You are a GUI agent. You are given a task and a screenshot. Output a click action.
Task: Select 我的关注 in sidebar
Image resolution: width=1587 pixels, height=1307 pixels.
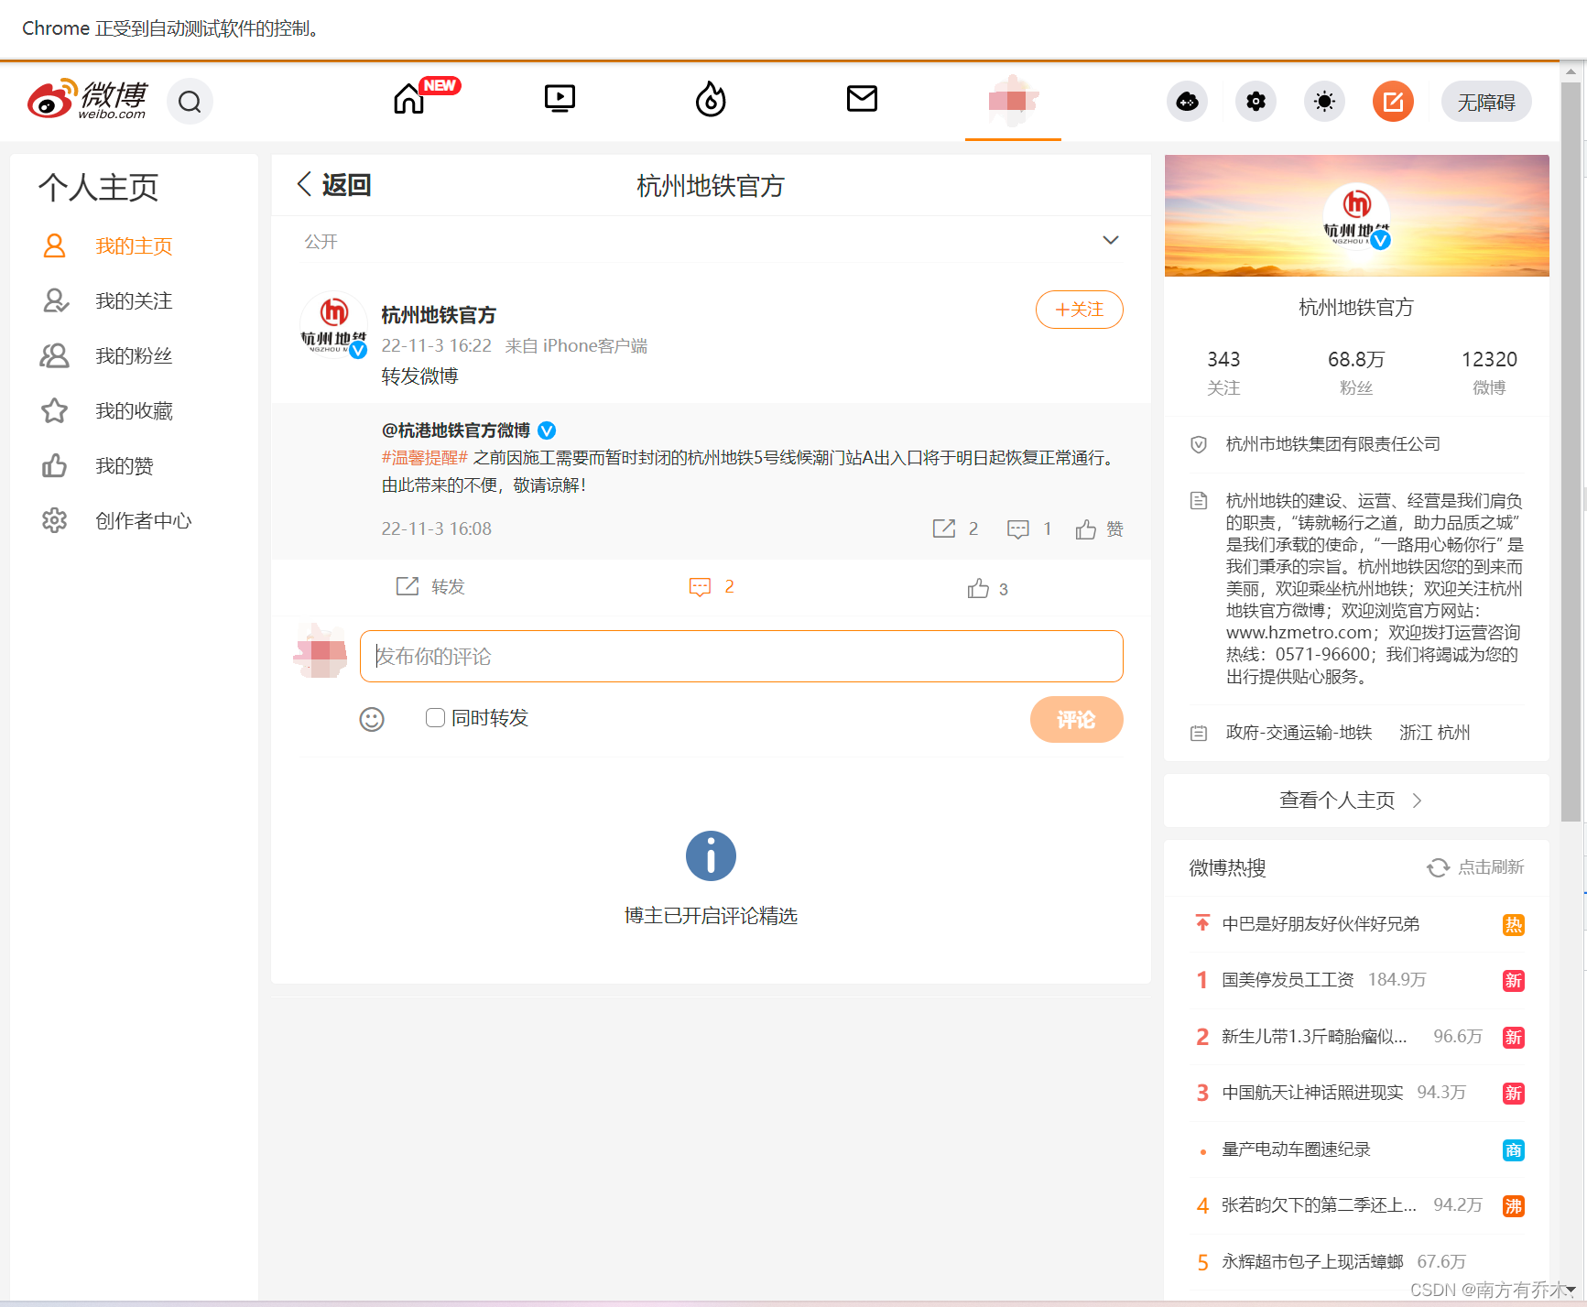coord(134,300)
